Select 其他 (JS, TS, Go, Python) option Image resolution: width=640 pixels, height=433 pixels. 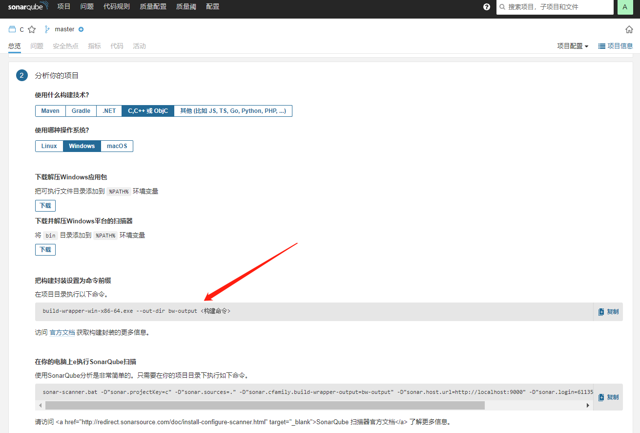pos(233,111)
